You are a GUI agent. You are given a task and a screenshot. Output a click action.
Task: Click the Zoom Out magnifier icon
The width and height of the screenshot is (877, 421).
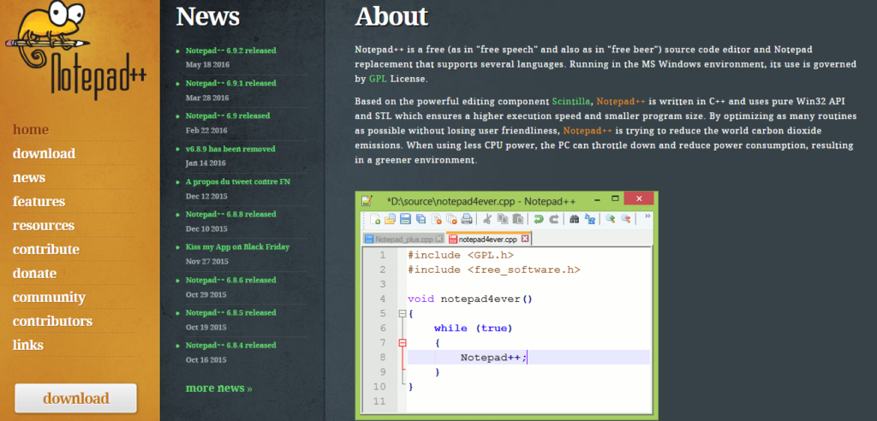(x=626, y=218)
